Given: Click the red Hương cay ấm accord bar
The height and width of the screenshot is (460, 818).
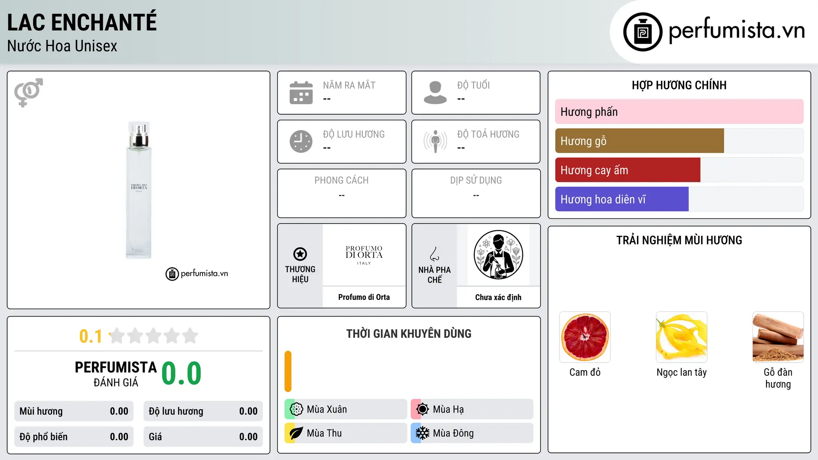Looking at the screenshot, I should pos(627,170).
